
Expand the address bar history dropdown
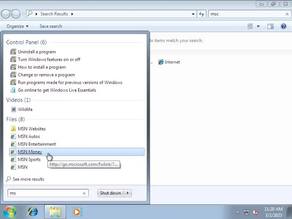(x=193, y=14)
